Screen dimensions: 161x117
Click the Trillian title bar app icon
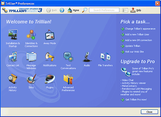[3, 4]
